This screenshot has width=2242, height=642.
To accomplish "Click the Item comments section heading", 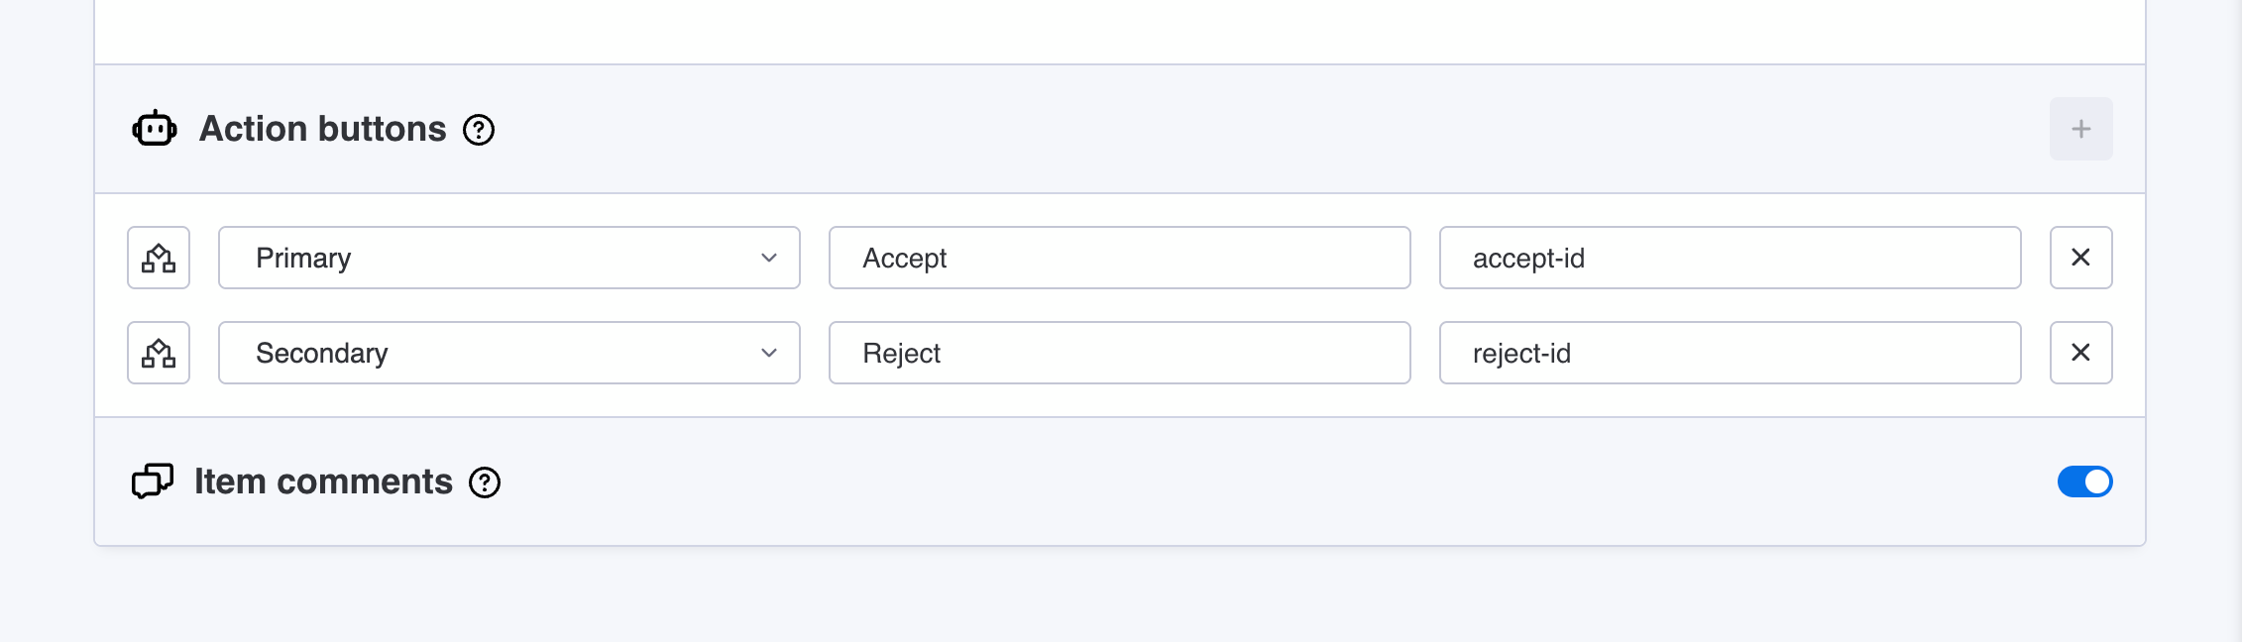I will tap(323, 481).
